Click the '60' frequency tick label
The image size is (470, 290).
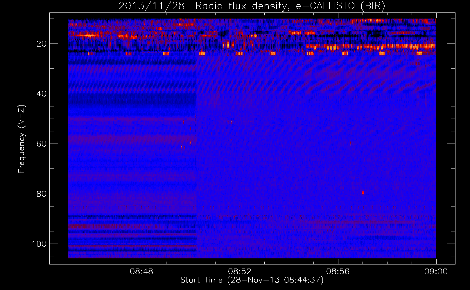click(42, 144)
